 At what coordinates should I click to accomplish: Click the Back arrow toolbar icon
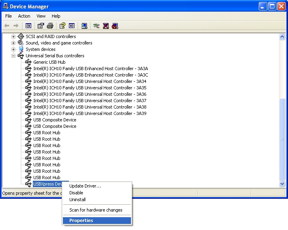click(x=7, y=26)
